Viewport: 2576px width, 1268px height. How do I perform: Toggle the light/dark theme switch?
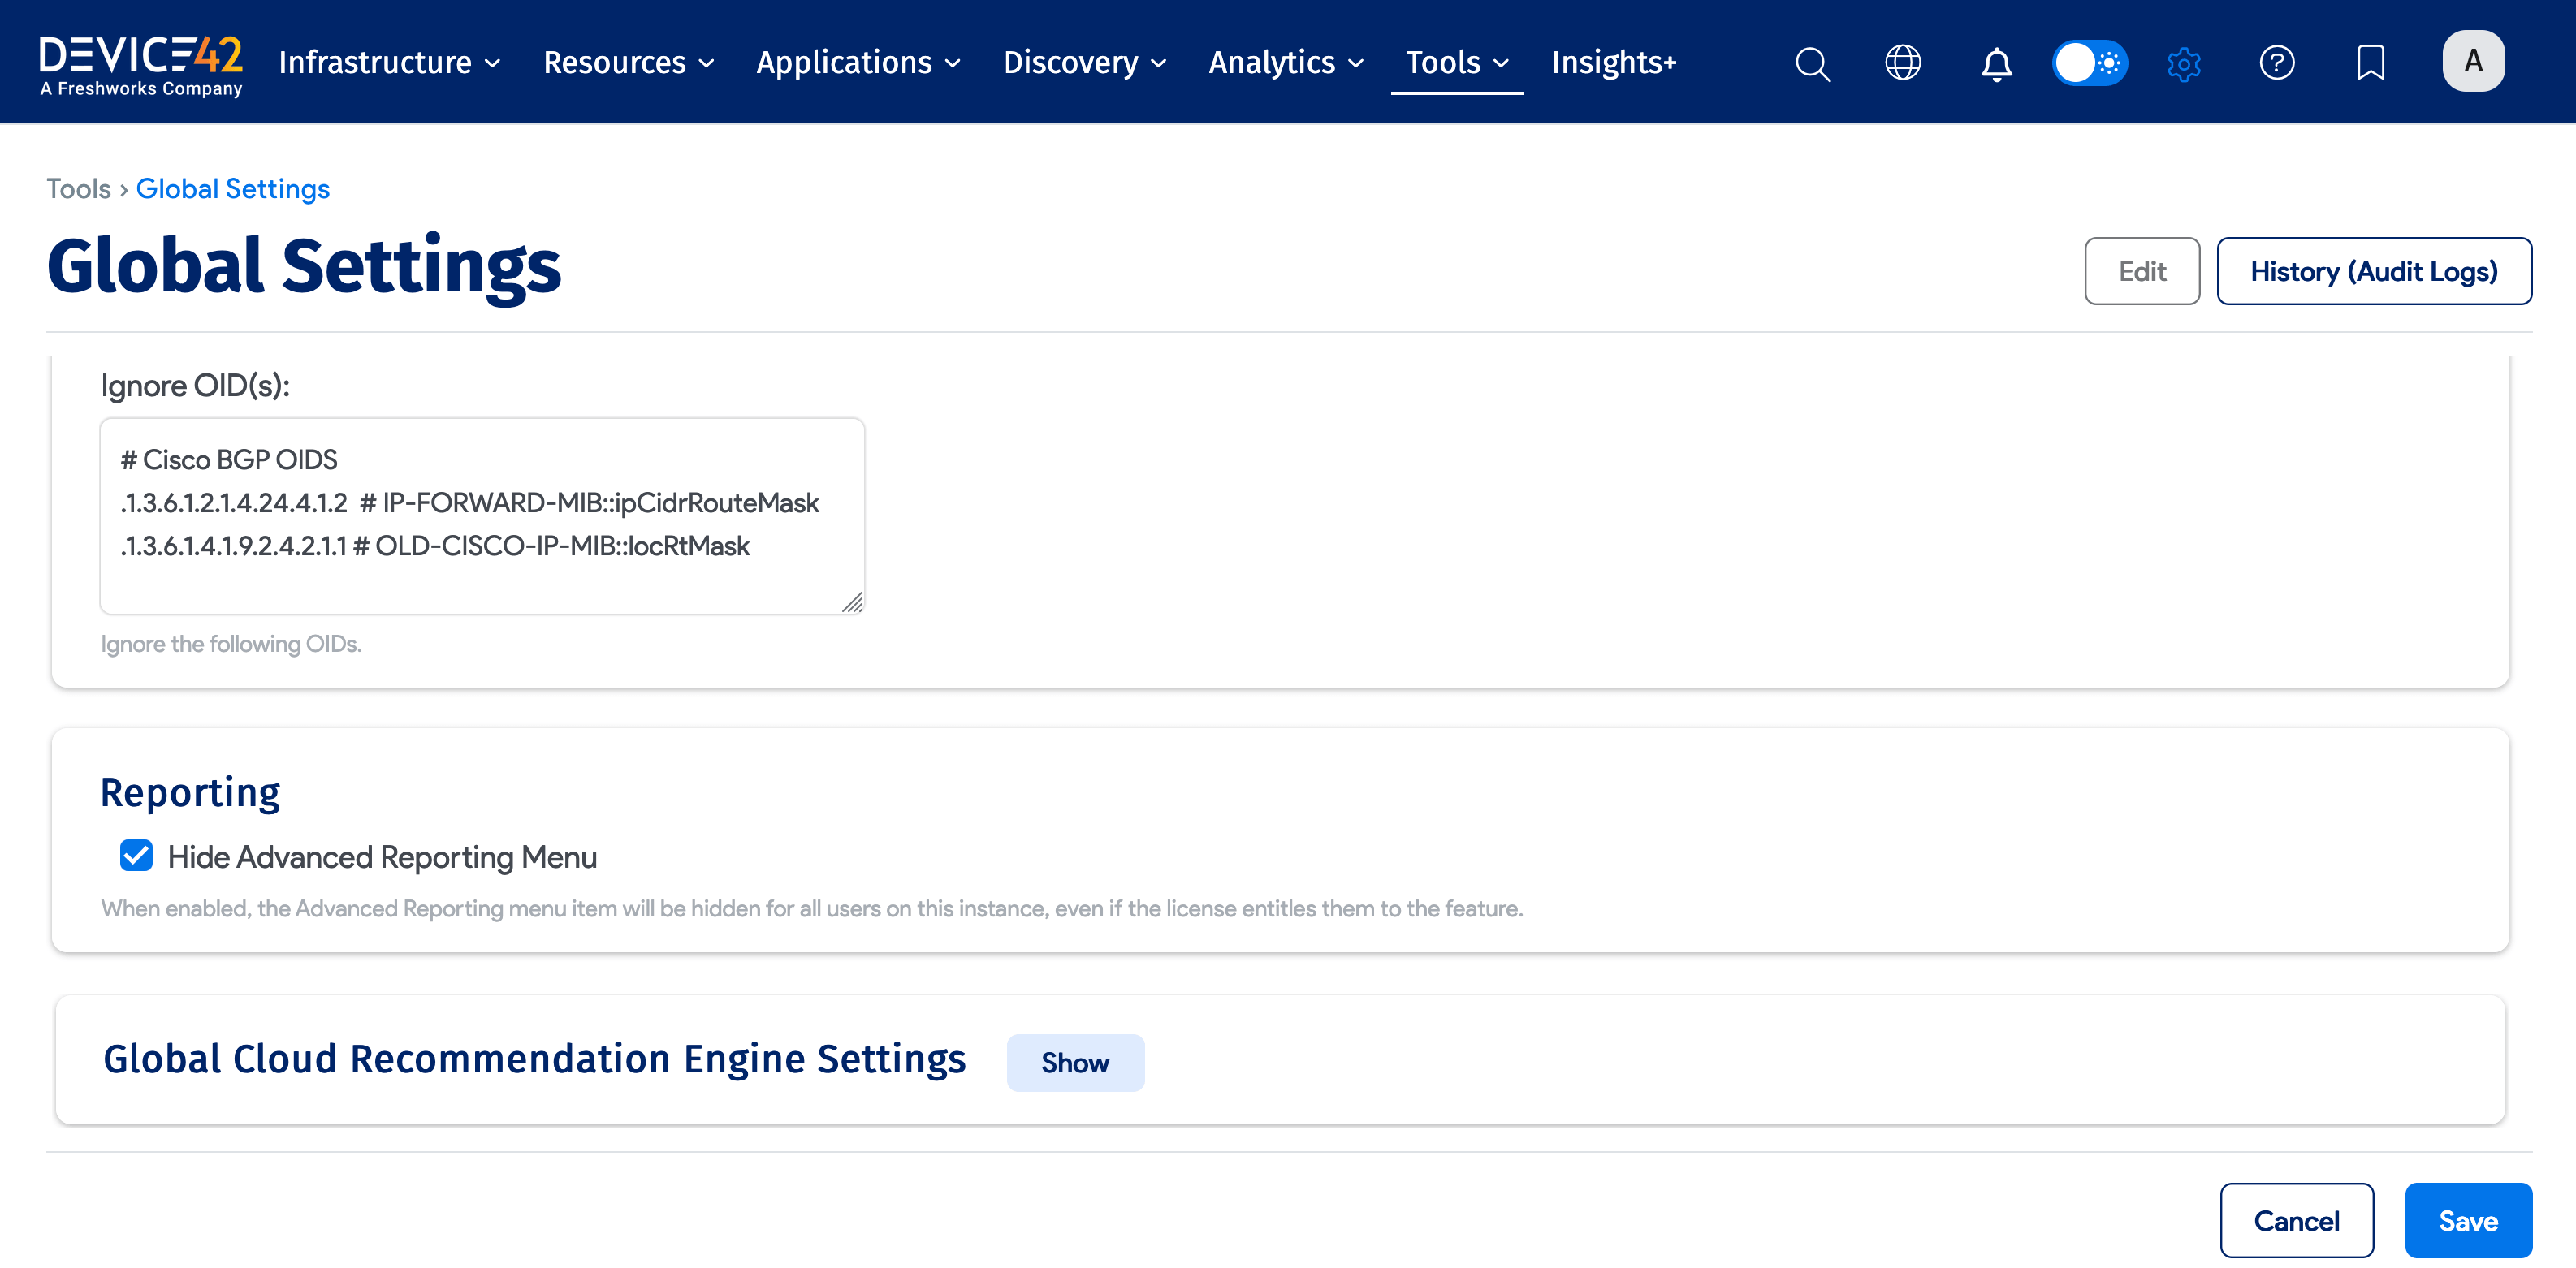click(2090, 63)
